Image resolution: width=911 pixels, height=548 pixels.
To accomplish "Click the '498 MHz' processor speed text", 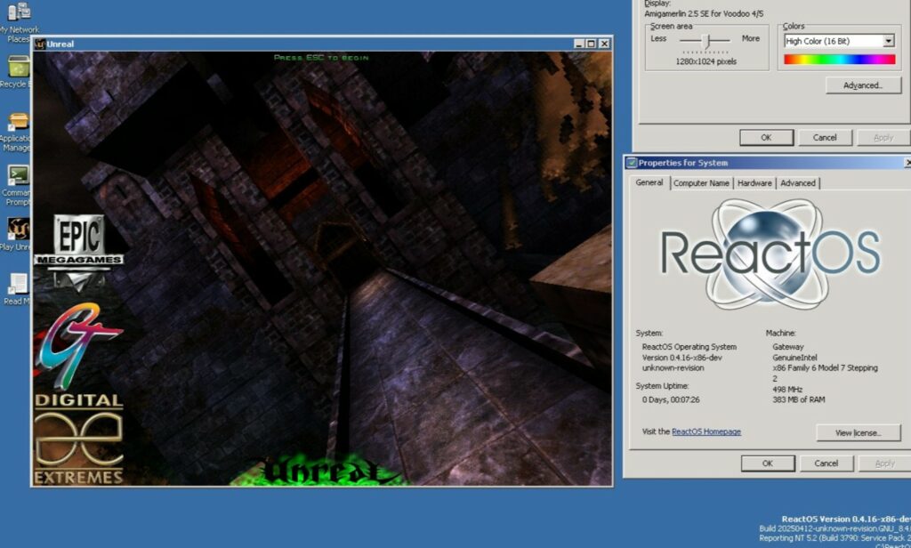I will click(x=787, y=390).
